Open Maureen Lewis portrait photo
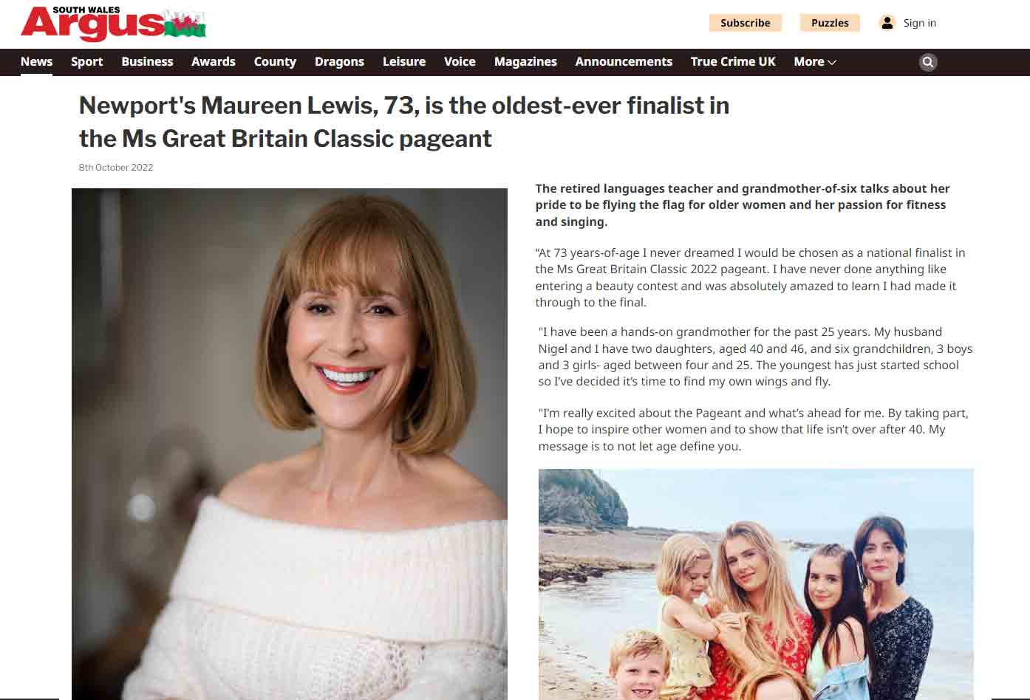1030x700 pixels. (x=290, y=444)
